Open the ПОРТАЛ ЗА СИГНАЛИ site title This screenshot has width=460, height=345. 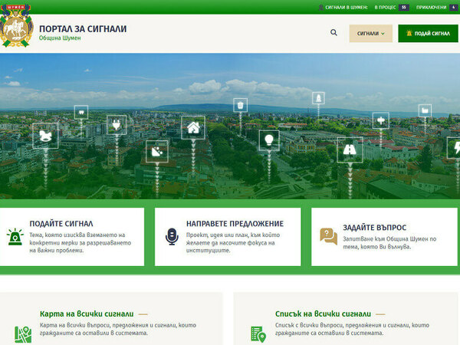click(x=83, y=29)
